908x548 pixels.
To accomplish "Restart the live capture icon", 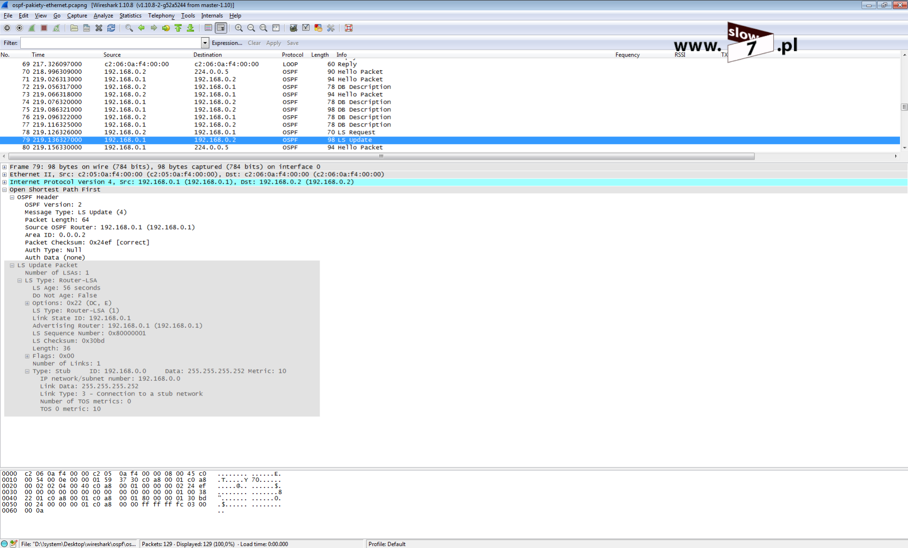I will pos(56,28).
